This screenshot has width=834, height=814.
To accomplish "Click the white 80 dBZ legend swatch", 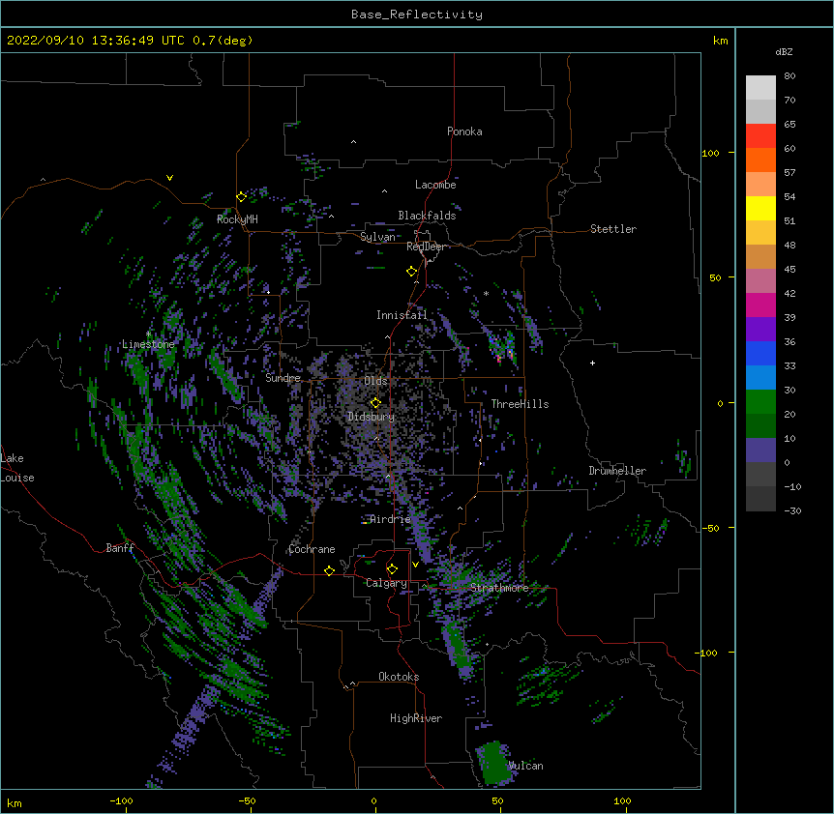I will (x=760, y=88).
